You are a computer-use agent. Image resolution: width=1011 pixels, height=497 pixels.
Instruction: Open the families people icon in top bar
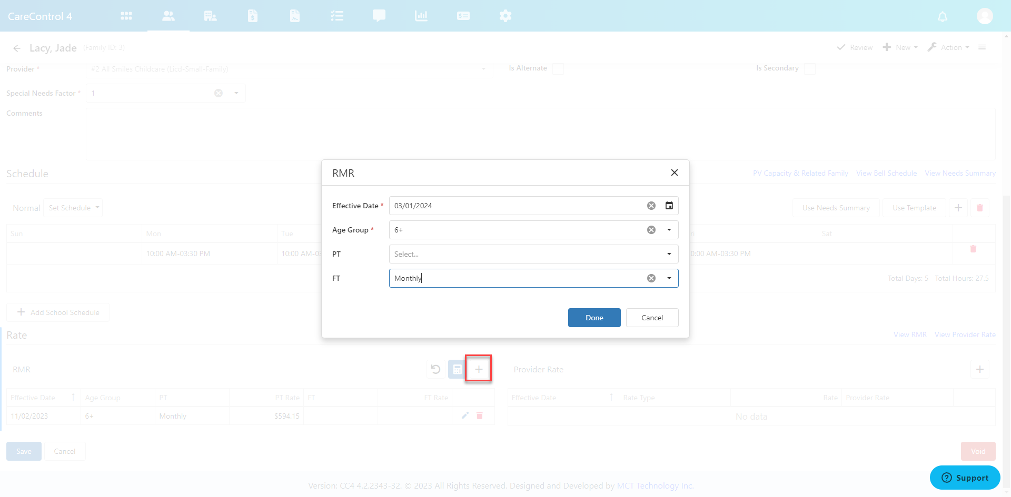[x=168, y=16]
